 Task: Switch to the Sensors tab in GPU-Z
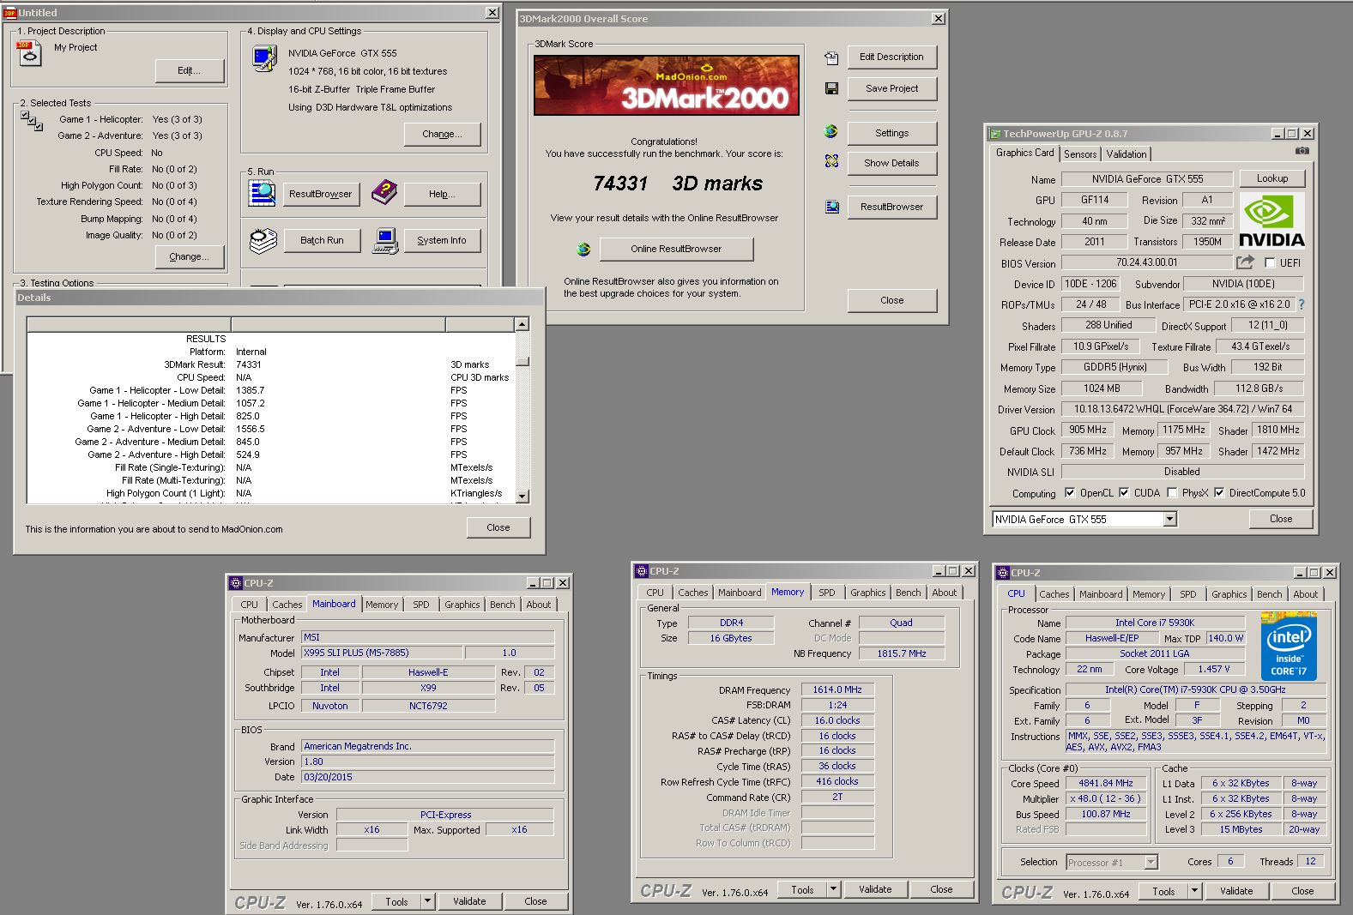click(1080, 154)
